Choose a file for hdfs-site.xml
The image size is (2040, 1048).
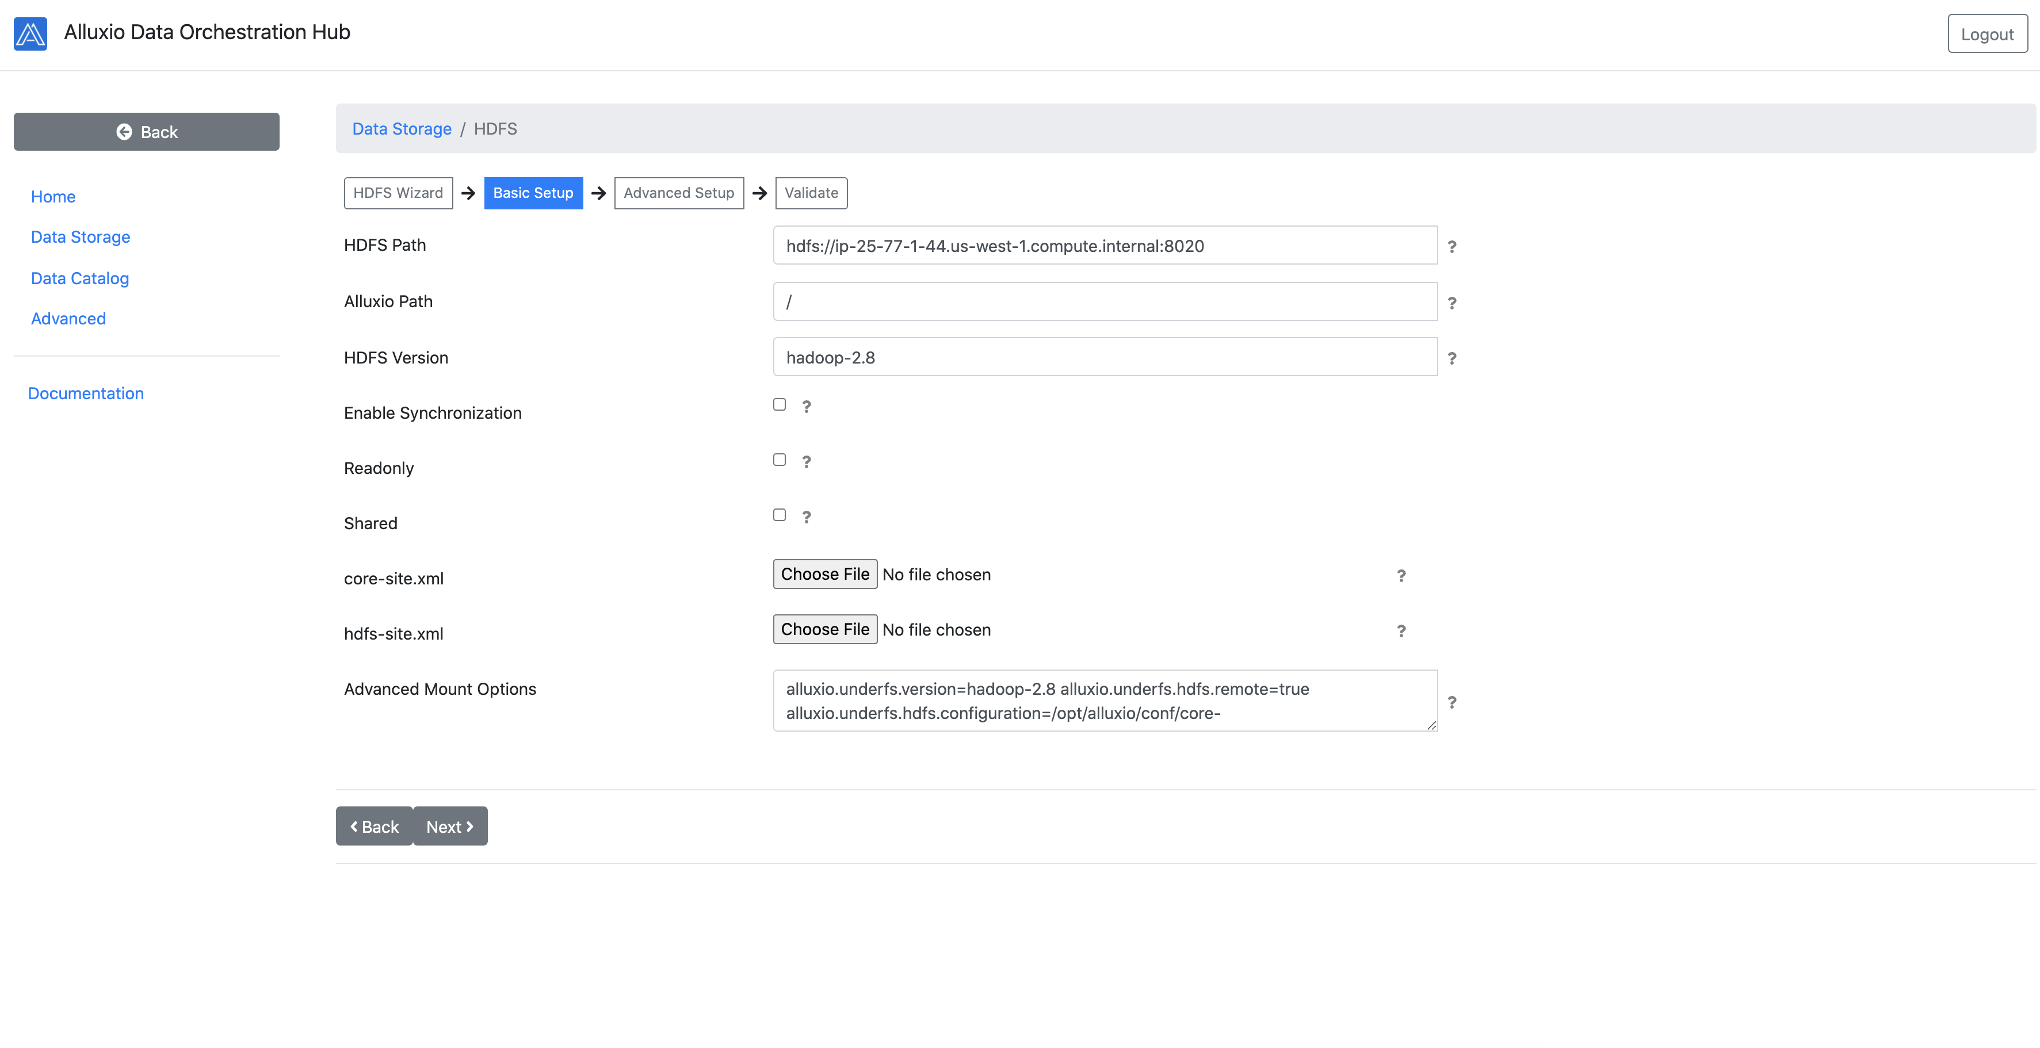pos(824,629)
